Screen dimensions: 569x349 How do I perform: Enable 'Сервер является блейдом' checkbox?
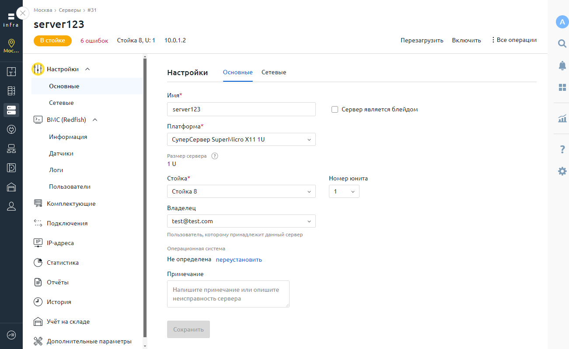tap(335, 110)
